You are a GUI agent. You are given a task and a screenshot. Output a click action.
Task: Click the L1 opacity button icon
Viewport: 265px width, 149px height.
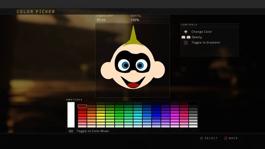coord(183,37)
